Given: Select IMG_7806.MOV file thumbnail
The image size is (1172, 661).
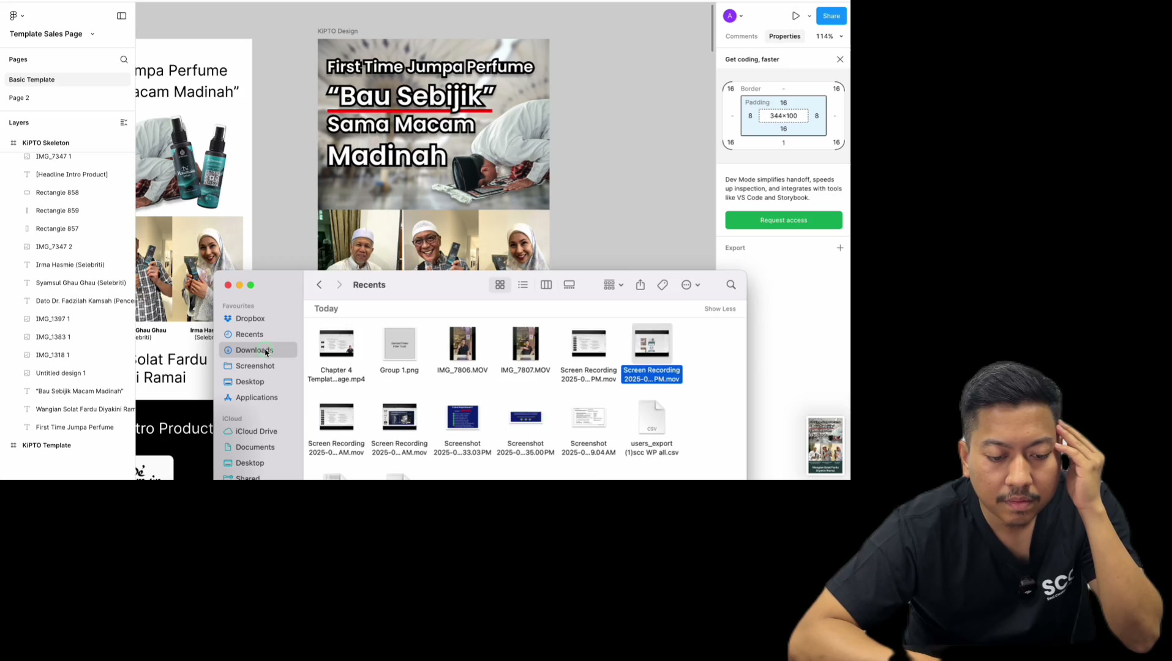Looking at the screenshot, I should click(x=462, y=343).
